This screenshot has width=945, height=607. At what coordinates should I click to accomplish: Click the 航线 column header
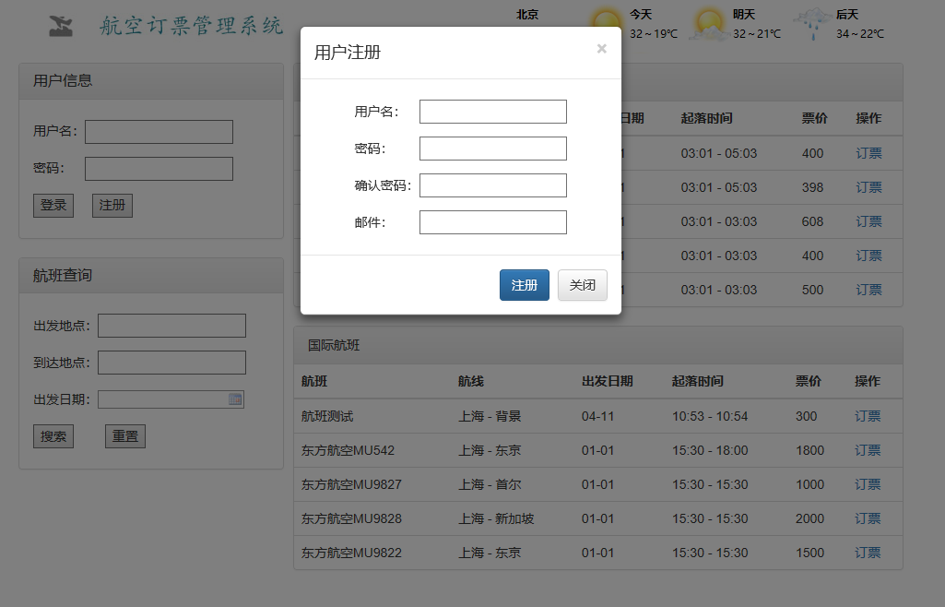471,381
